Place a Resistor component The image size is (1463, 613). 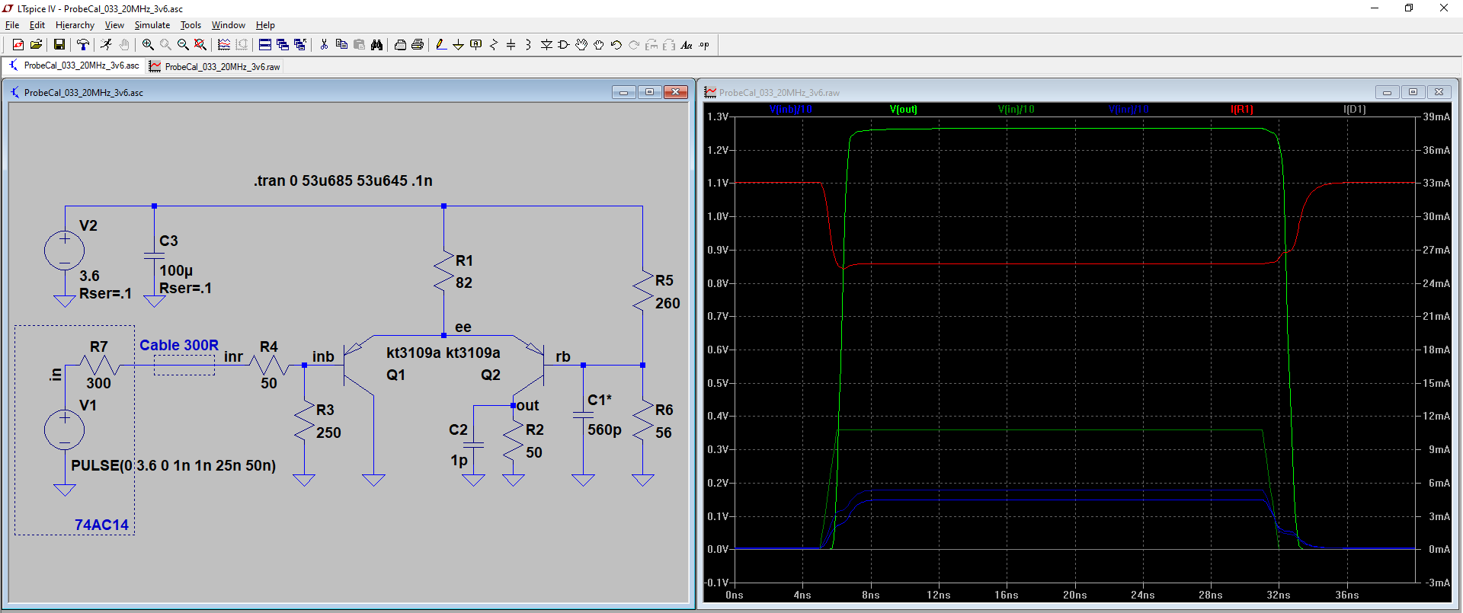(494, 45)
